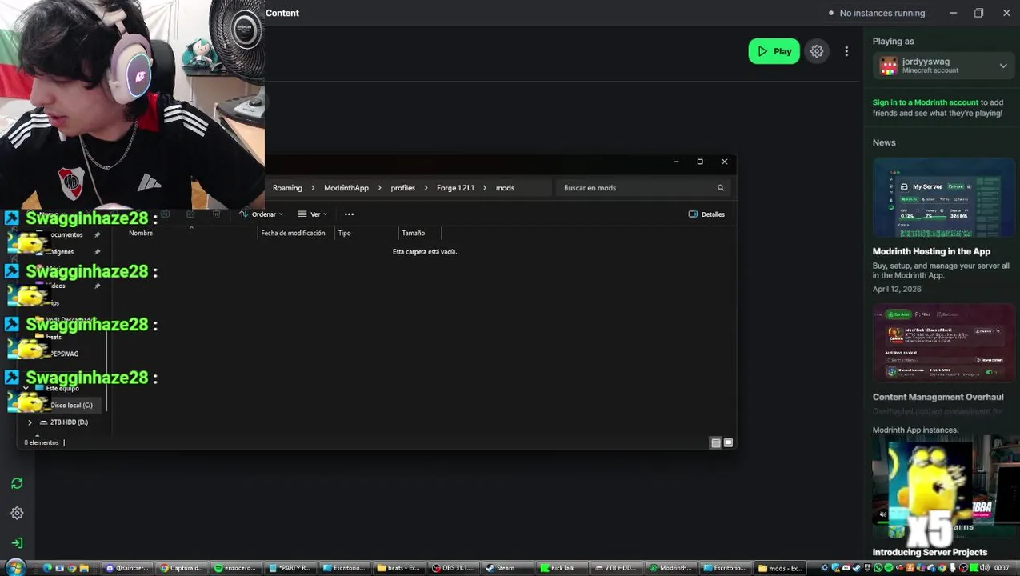The image size is (1020, 576).
Task: Toggle the Detalles pane in Explorer
Action: pos(706,214)
